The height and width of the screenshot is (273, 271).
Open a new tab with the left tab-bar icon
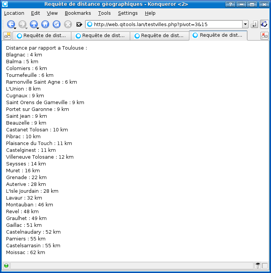tap(7, 36)
